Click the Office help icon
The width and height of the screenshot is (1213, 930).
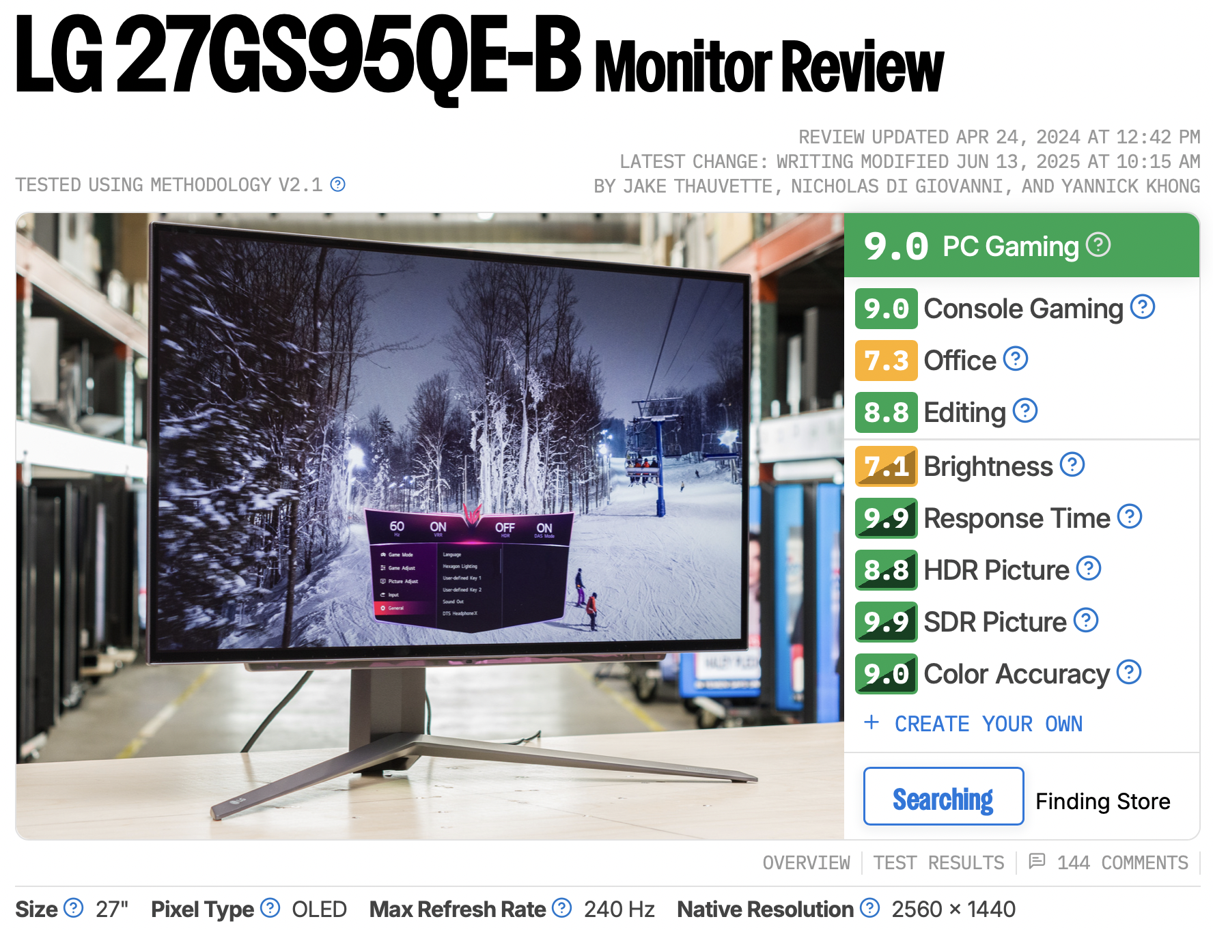tap(1016, 359)
